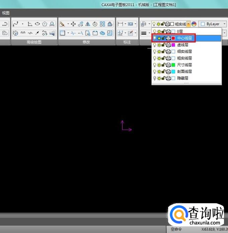The width and height of the screenshot is (228, 233).
Task: Activate the Extend line tool
Action: [x=81, y=33]
